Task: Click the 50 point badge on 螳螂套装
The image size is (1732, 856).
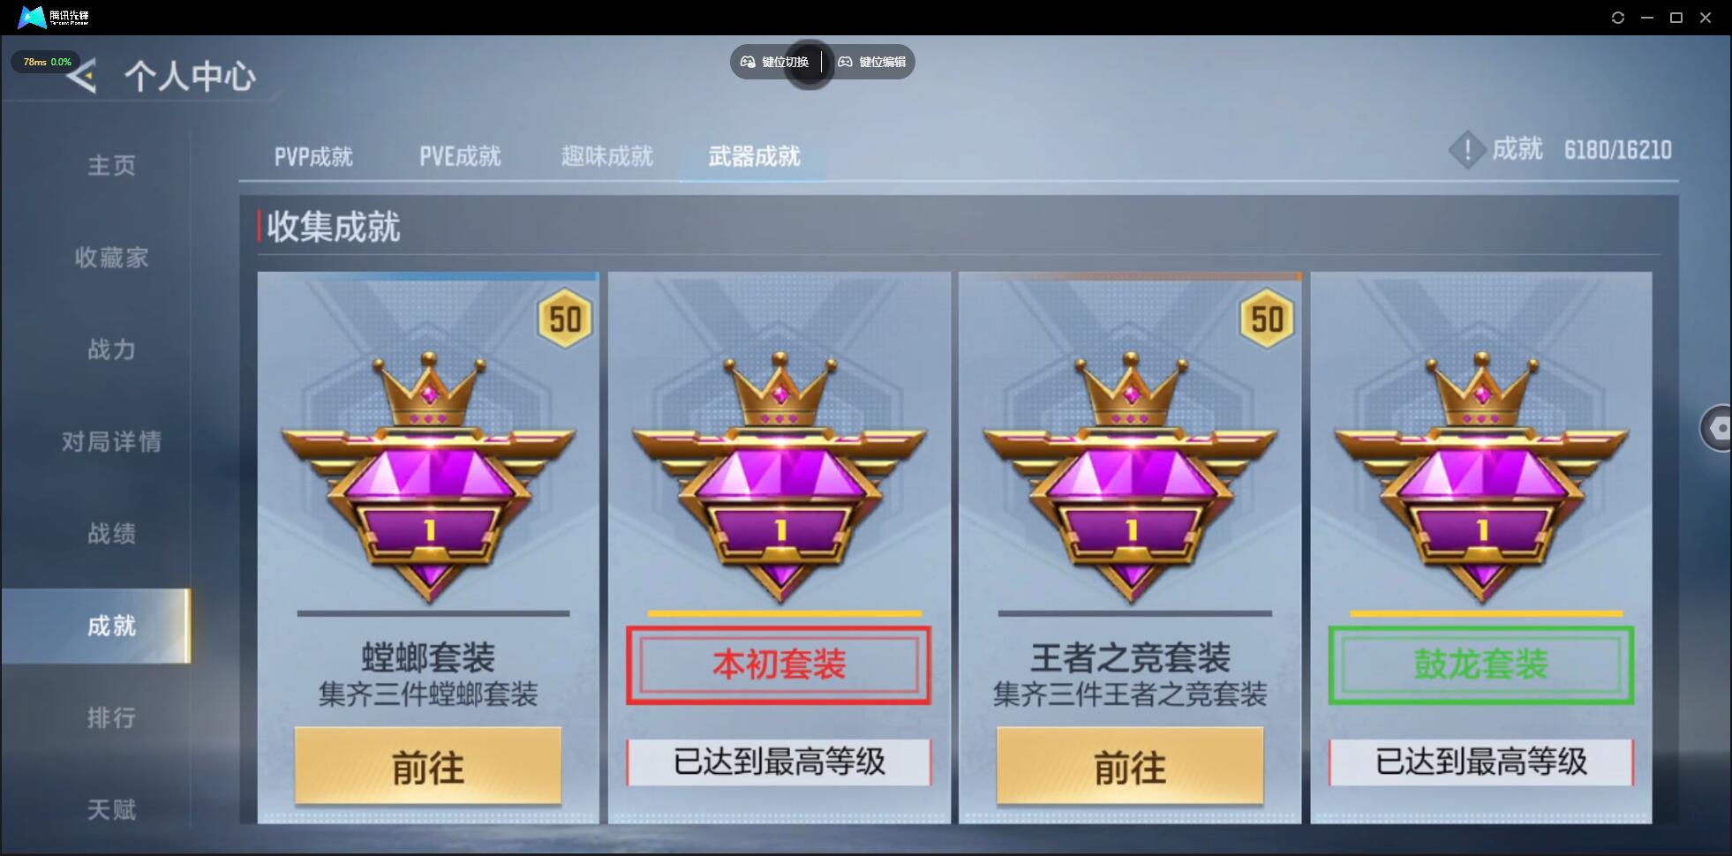Action: 565,319
